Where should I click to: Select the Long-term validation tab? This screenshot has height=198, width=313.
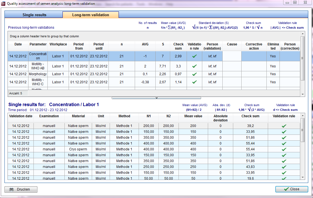[91, 15]
